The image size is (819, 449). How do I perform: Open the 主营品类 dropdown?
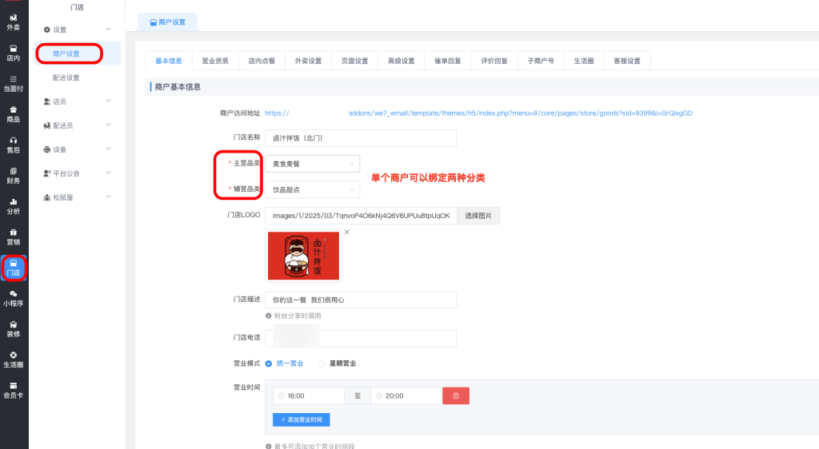click(312, 164)
